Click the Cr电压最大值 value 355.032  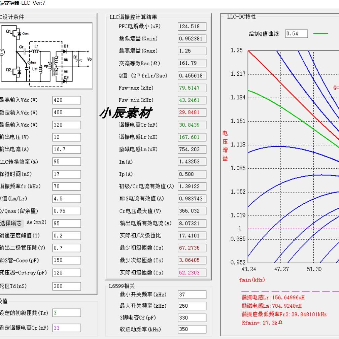pyautogui.click(x=192, y=211)
